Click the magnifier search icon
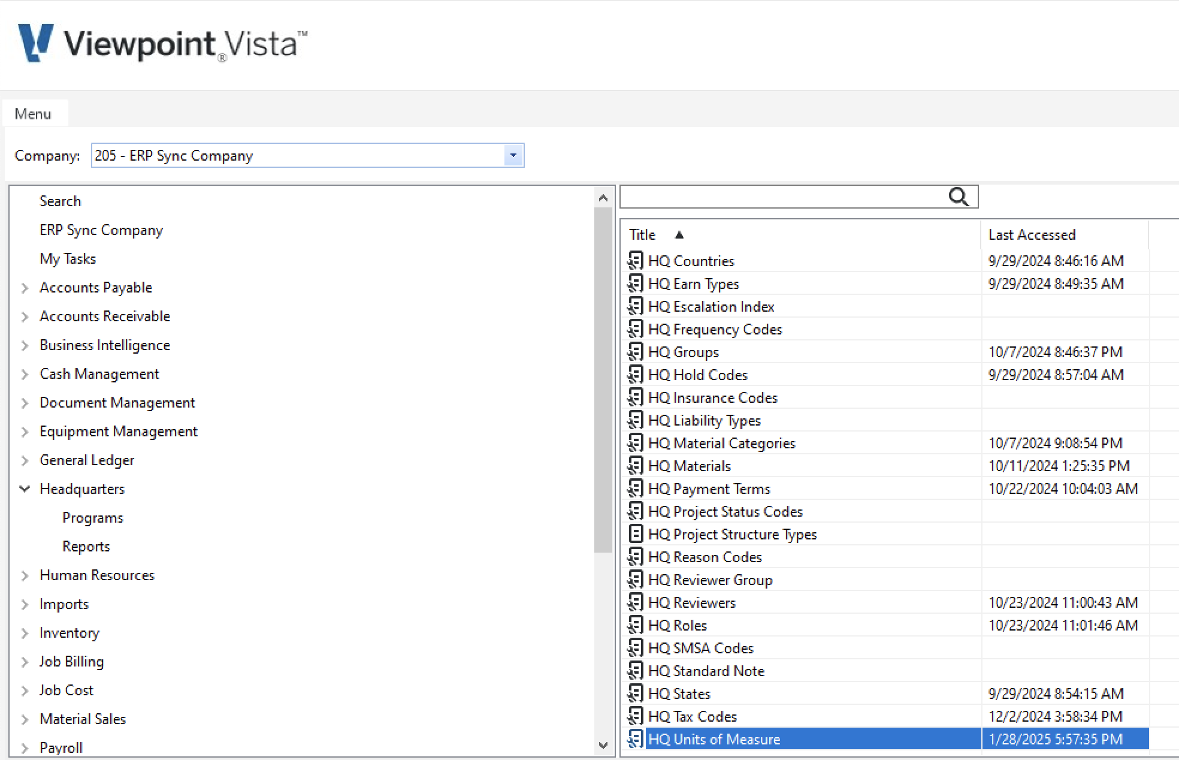The height and width of the screenshot is (760, 1179). coord(959,197)
